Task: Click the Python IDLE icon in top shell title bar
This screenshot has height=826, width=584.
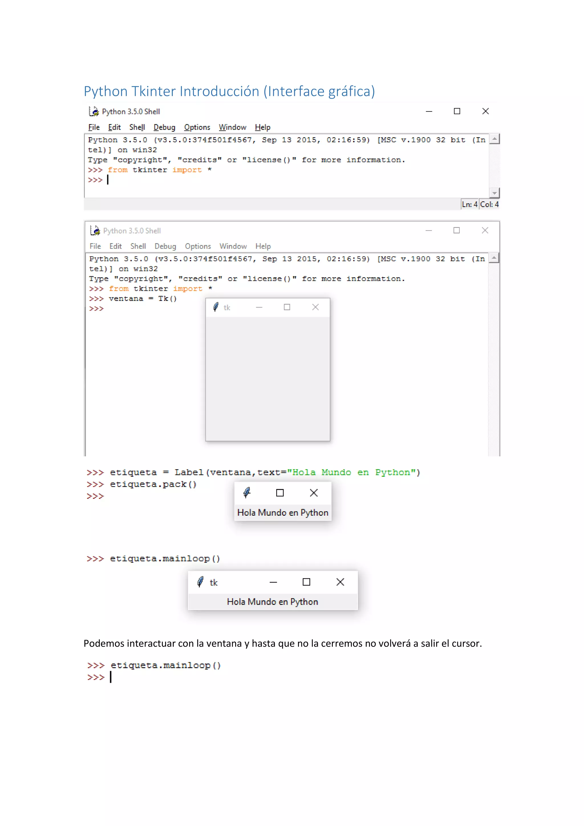Action: 94,111
